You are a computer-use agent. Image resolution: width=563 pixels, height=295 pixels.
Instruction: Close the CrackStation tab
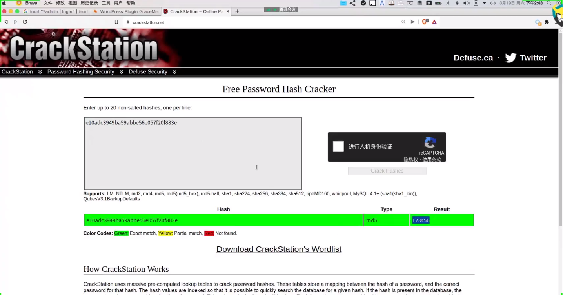(228, 11)
